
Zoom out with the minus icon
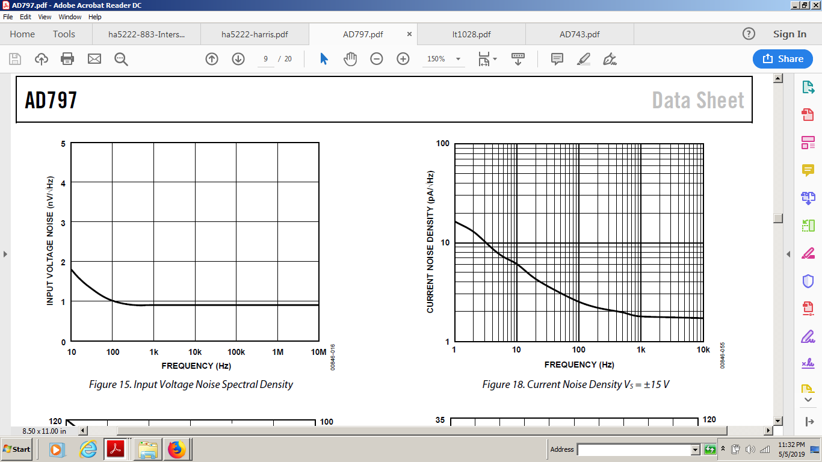tap(377, 59)
